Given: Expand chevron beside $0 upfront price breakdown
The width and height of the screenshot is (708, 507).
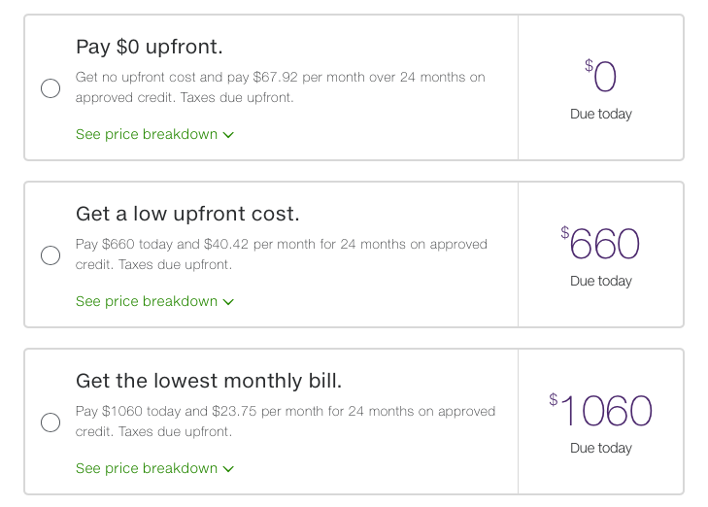Looking at the screenshot, I should tap(228, 135).
